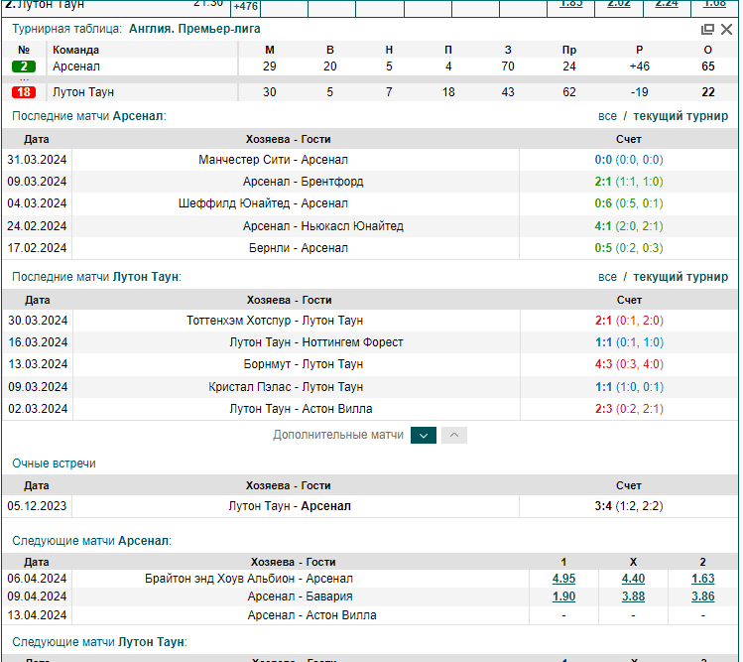This screenshot has height=662, width=743.
Task: Filter Лутон Таун matches by current tournament
Action: click(681, 277)
